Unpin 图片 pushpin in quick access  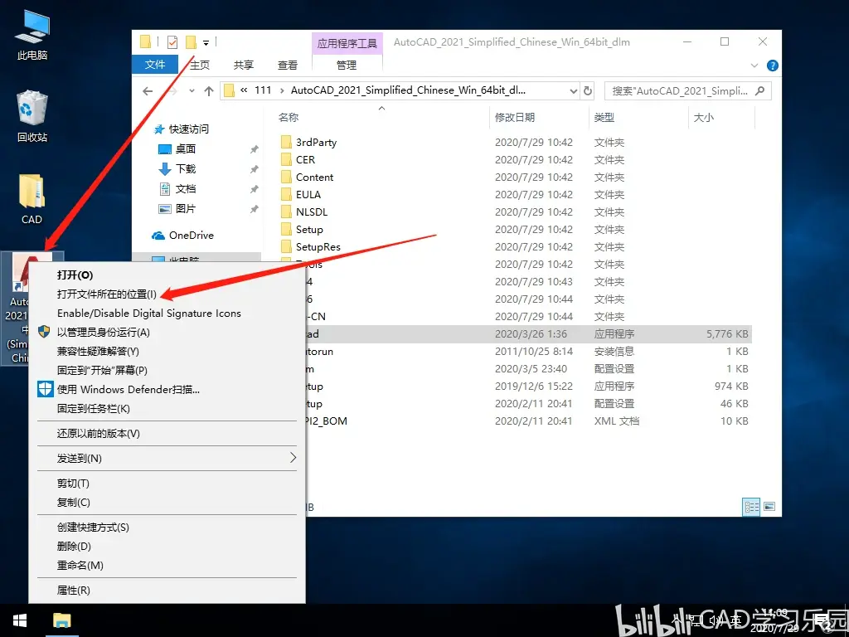[254, 209]
